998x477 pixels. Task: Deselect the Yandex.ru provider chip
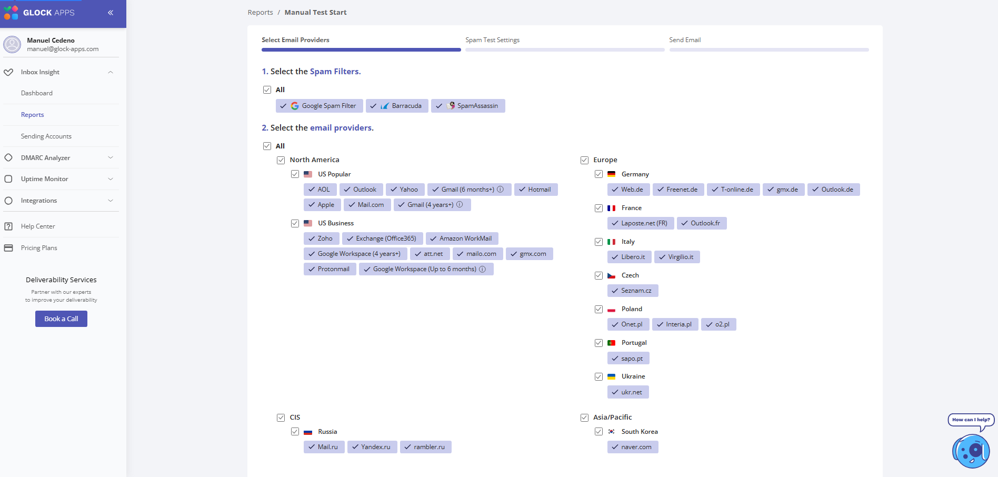pos(372,447)
